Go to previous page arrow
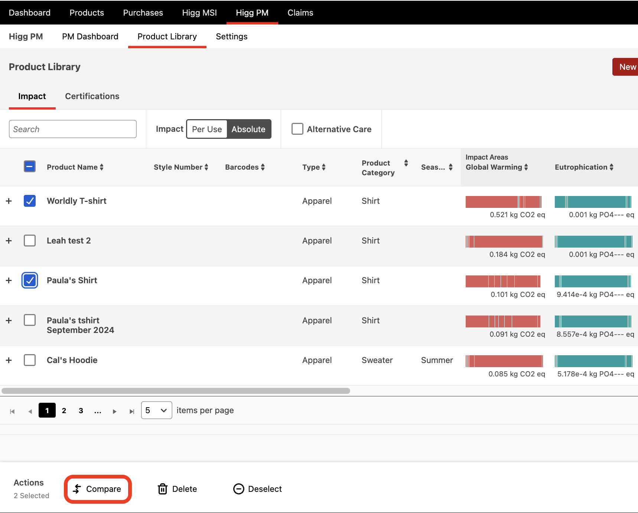638x513 pixels. click(x=30, y=411)
